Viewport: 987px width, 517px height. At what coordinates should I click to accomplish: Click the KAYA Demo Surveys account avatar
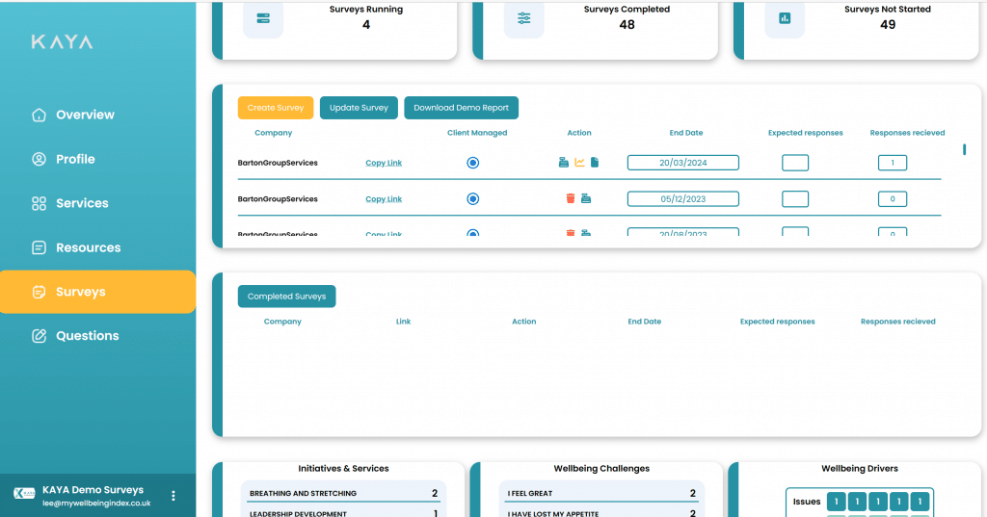pos(24,494)
